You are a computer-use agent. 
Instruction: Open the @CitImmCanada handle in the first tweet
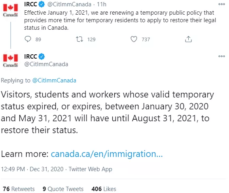pyautogui.click(x=69, y=4)
